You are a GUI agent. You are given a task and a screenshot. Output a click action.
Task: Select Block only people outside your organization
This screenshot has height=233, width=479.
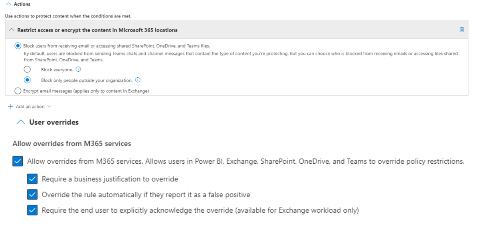(x=27, y=80)
